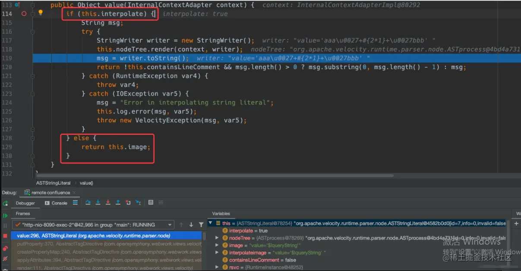Select previous frame up arrow
This screenshot has height=271, width=521.
tap(181, 225)
